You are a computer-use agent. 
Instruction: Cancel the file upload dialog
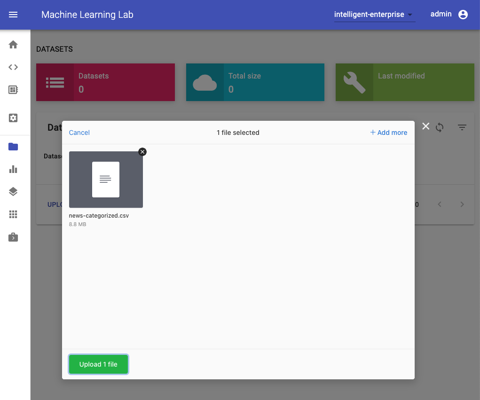coord(79,133)
